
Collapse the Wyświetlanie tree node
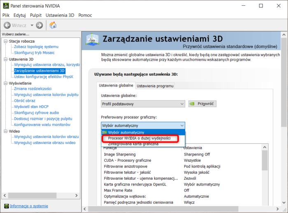tap(6, 83)
